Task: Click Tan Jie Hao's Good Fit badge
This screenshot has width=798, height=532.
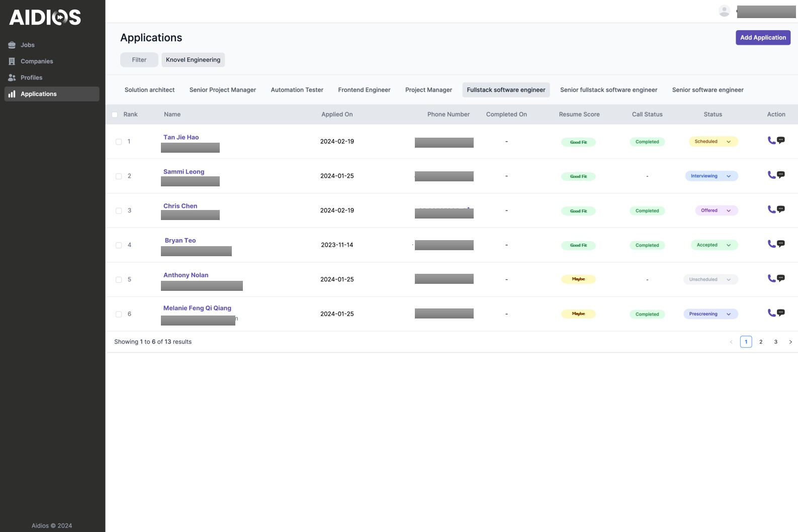Action: (x=578, y=142)
